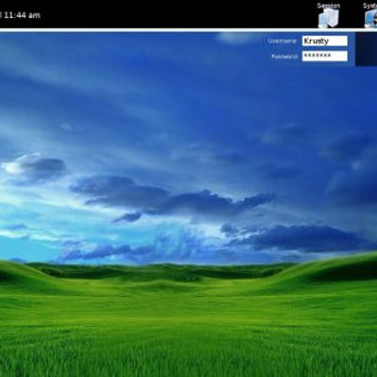Focus the Username field containing Krusty
Screen dimensions: 377x377
click(325, 41)
